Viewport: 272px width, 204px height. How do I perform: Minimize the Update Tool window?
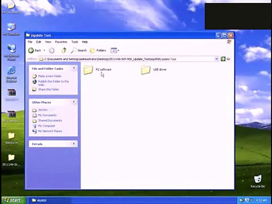218,35
